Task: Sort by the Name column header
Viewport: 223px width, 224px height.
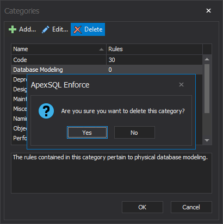Action: [x=59, y=49]
